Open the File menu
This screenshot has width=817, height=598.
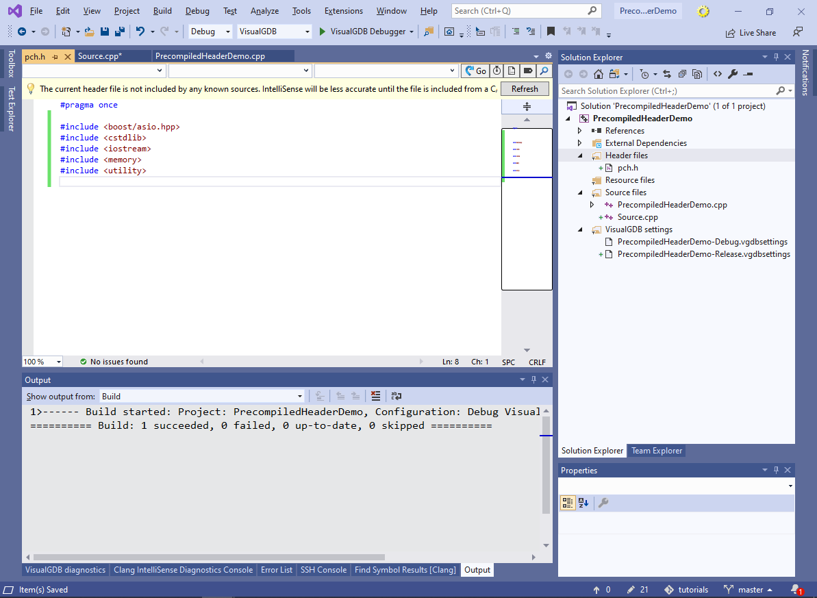36,11
